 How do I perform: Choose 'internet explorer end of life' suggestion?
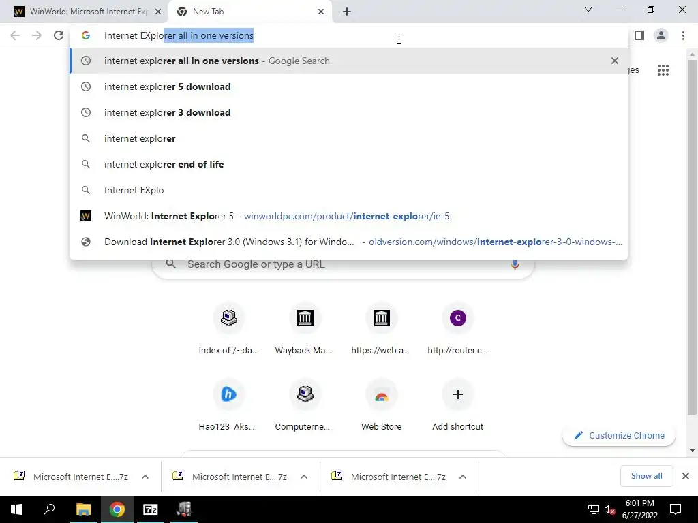pyautogui.click(x=349, y=164)
